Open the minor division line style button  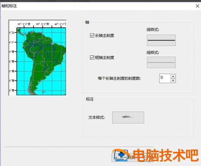point(161,62)
